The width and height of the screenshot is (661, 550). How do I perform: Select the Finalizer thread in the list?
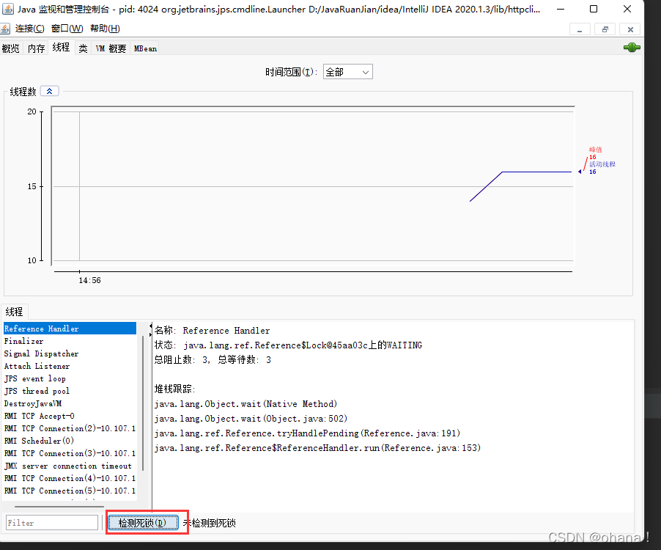pyautogui.click(x=44, y=341)
